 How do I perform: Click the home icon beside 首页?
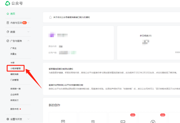point(8,14)
